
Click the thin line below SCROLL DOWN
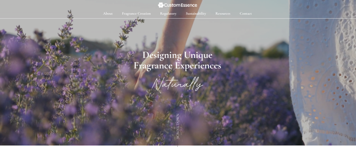[178, 144]
